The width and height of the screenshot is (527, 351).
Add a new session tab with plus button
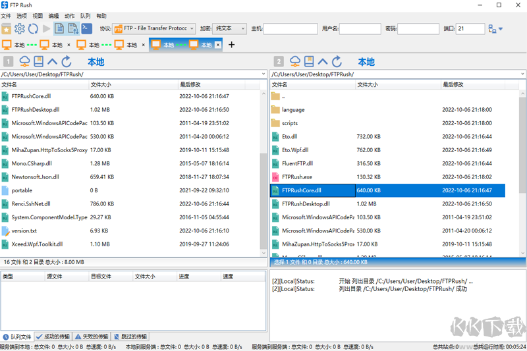coord(232,45)
